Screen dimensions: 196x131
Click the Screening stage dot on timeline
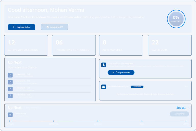(54, 121)
